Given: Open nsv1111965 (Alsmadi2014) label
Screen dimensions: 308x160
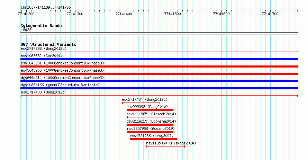Looking at the screenshot, I should coord(151,114).
